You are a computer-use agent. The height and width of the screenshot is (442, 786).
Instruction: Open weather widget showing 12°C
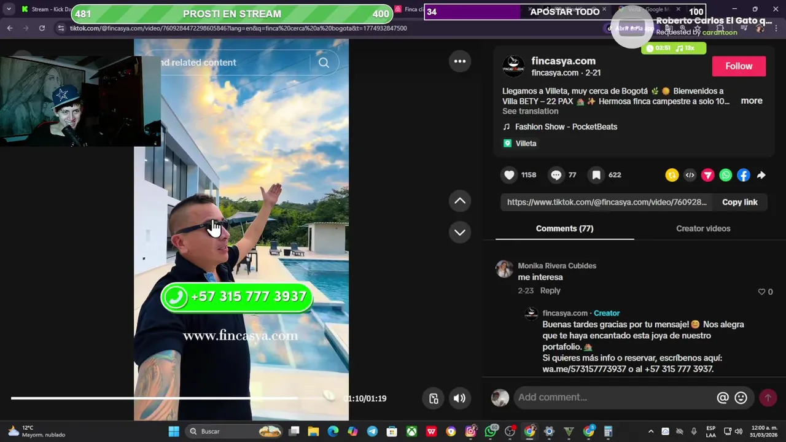tap(36, 432)
